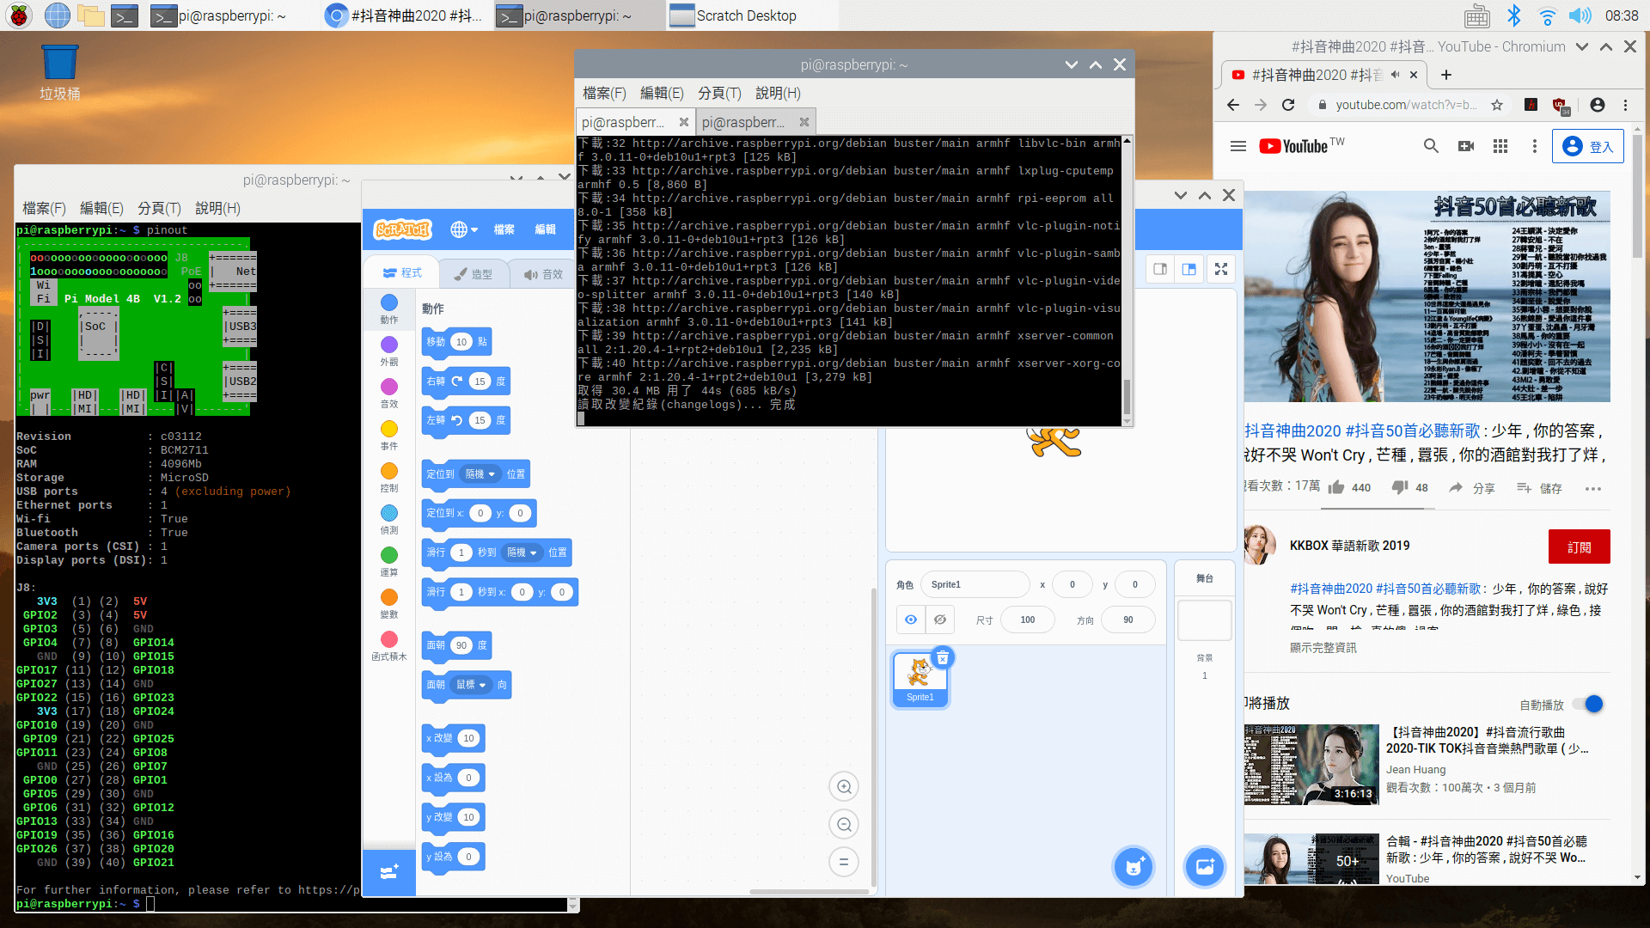1650x928 pixels.
Task: Select the 偵測 (Sensing) block category
Action: tap(388, 514)
